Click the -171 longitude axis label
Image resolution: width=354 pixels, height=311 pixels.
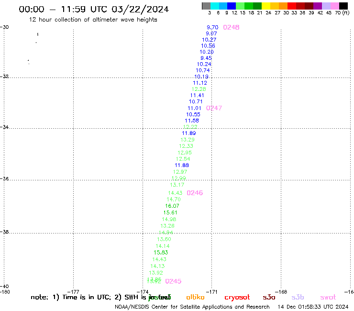coord(211,292)
